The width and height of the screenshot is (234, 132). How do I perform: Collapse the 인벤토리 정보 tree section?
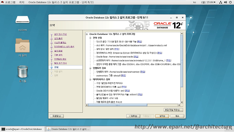coord(90,68)
